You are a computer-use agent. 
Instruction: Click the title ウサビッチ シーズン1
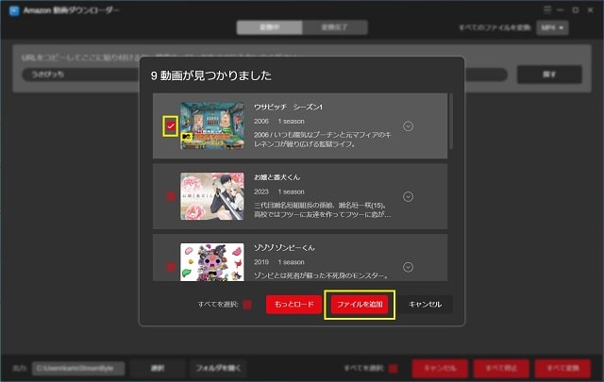point(288,107)
